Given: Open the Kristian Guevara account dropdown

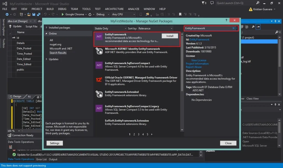Looking at the screenshot, I should 275,9.
